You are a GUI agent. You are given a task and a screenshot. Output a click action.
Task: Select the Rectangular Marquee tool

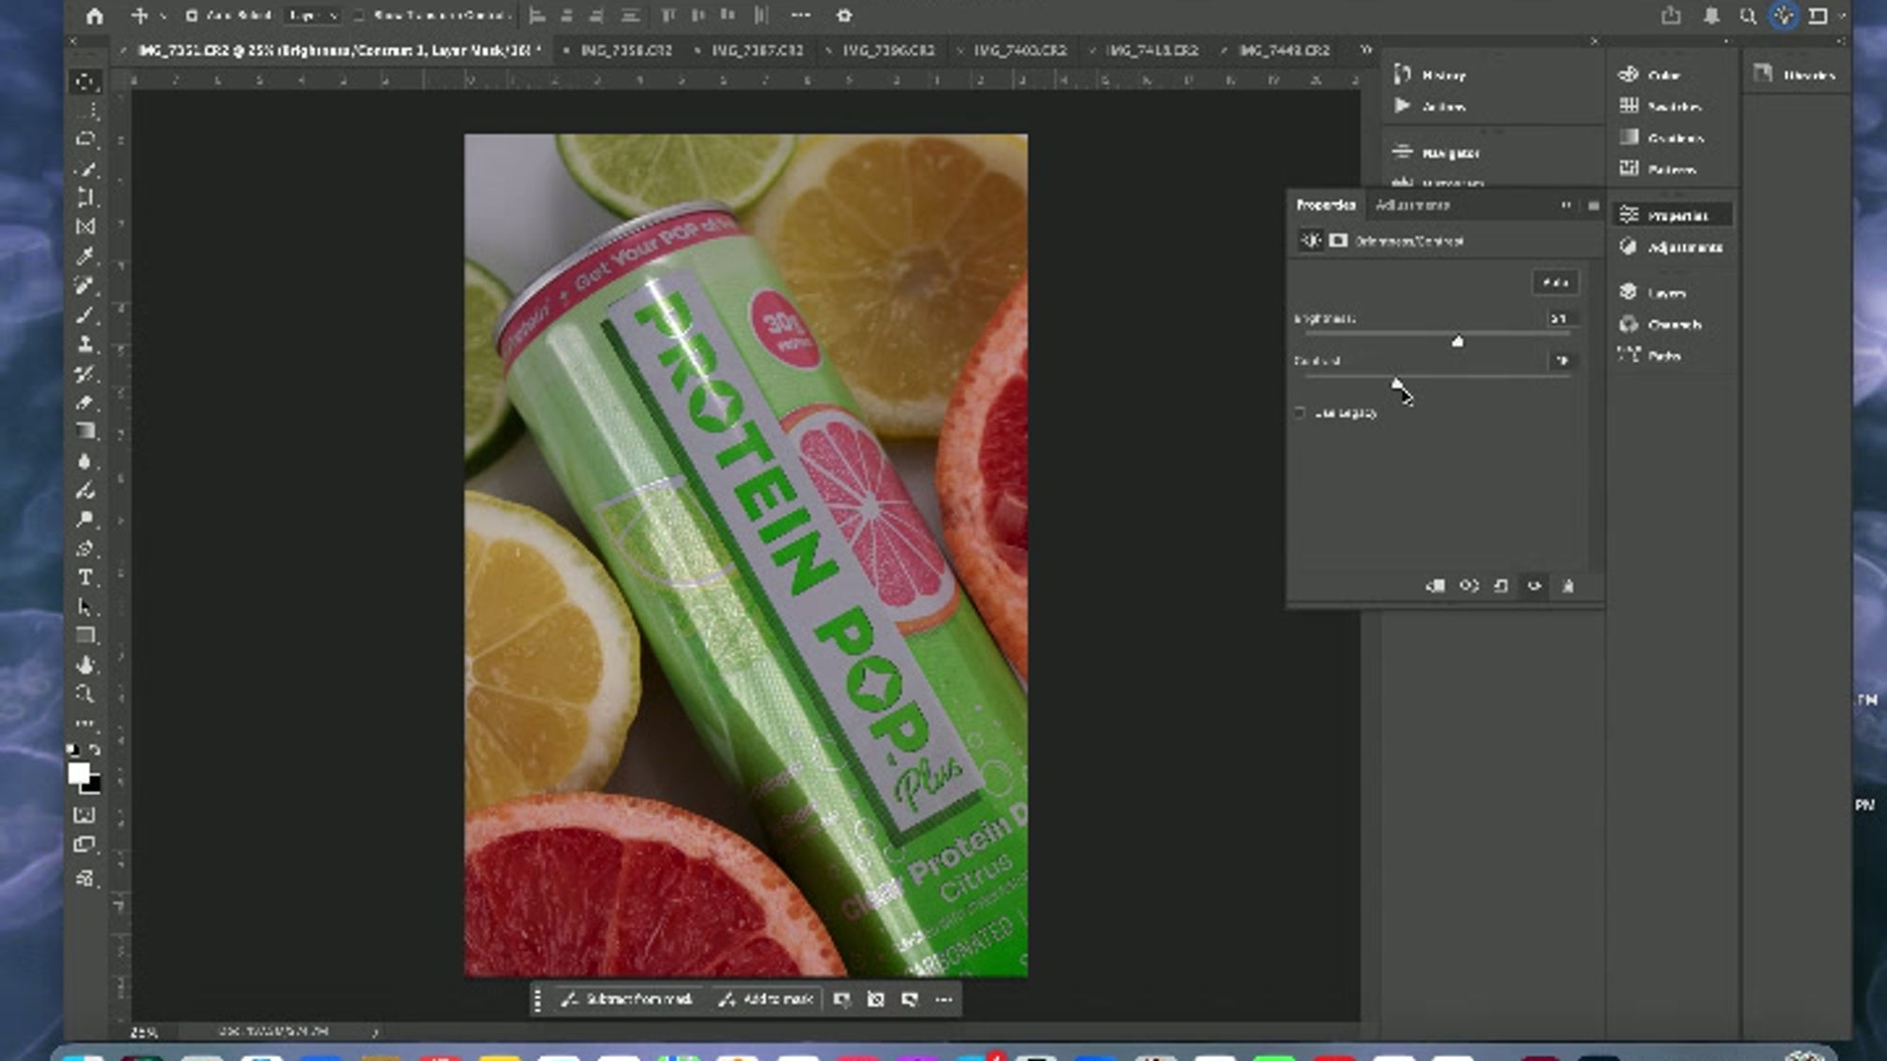click(x=85, y=111)
